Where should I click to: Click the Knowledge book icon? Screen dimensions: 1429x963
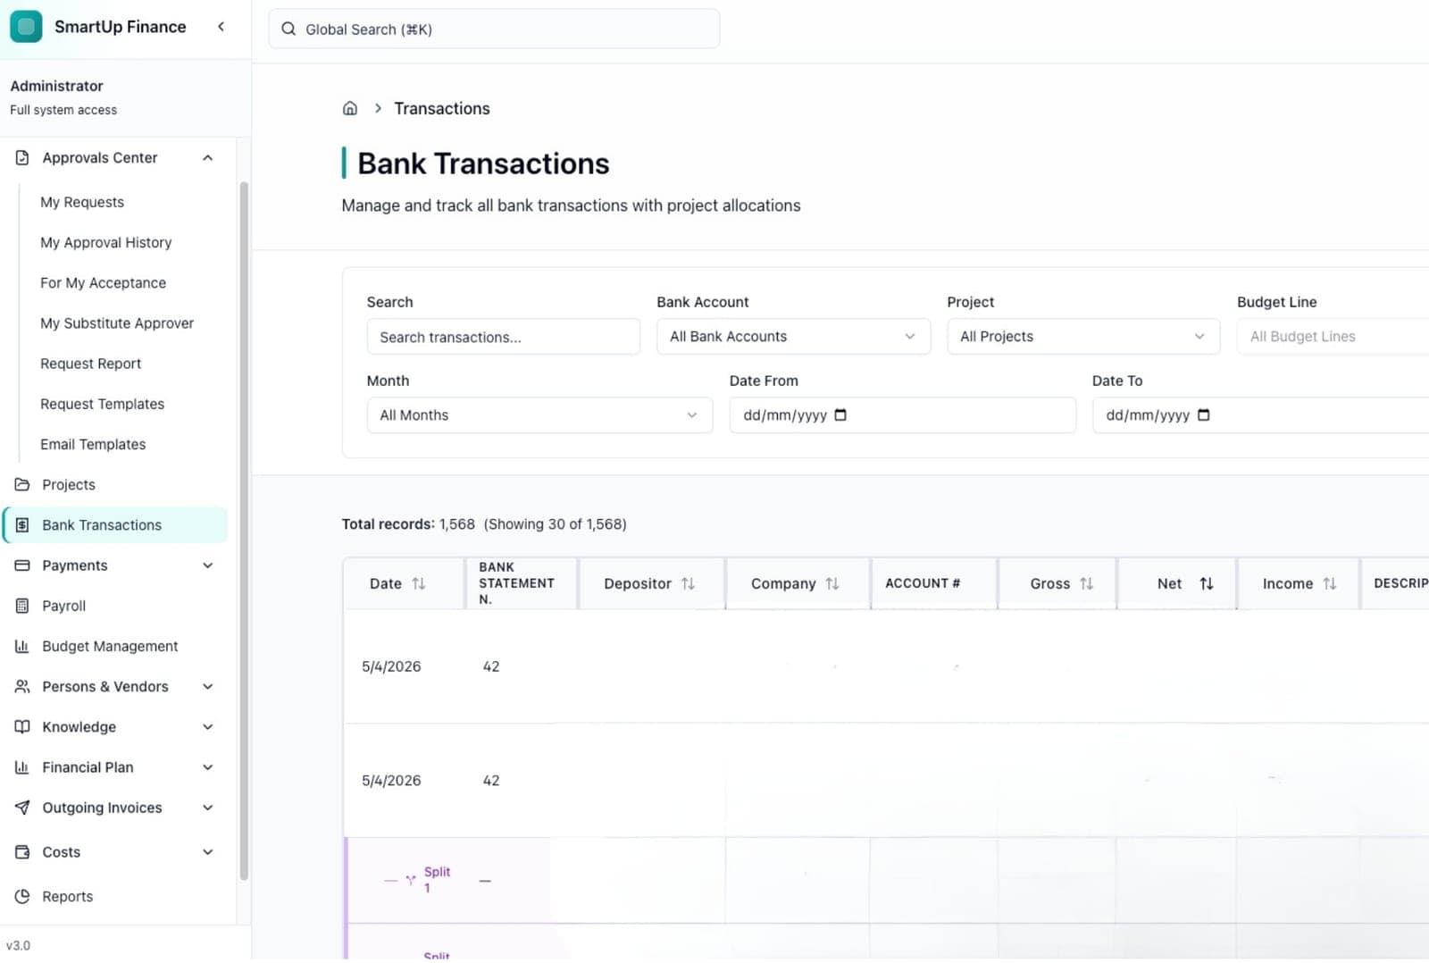(22, 727)
